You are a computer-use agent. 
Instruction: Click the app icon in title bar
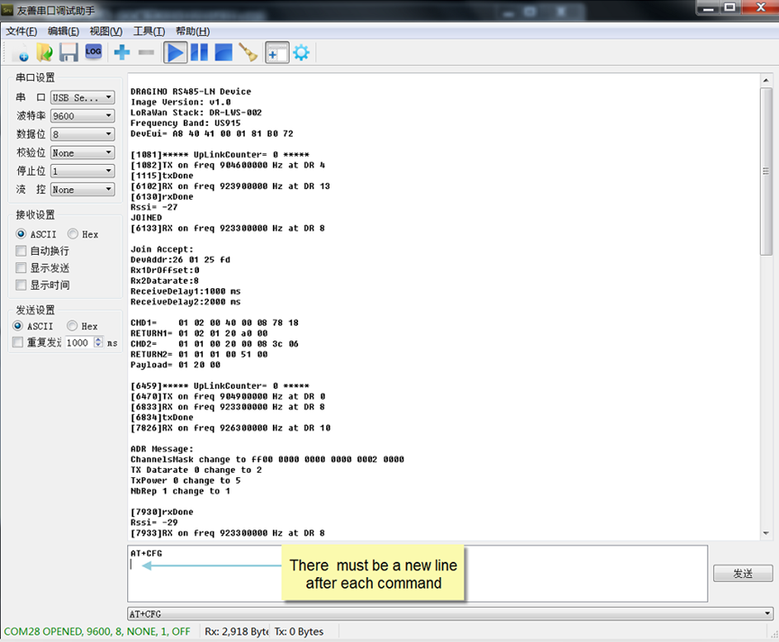click(x=7, y=10)
